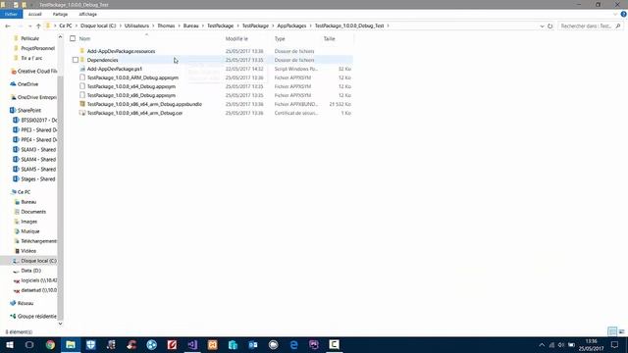Viewport: 628px width, 353px height.
Task: Sort by the Modifié le column
Action: point(236,39)
